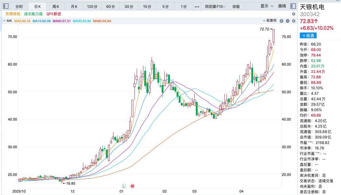This screenshot has height=195, width=341.
Task: Click the minus icon beside the MA settings gear
Action: (x=287, y=21)
